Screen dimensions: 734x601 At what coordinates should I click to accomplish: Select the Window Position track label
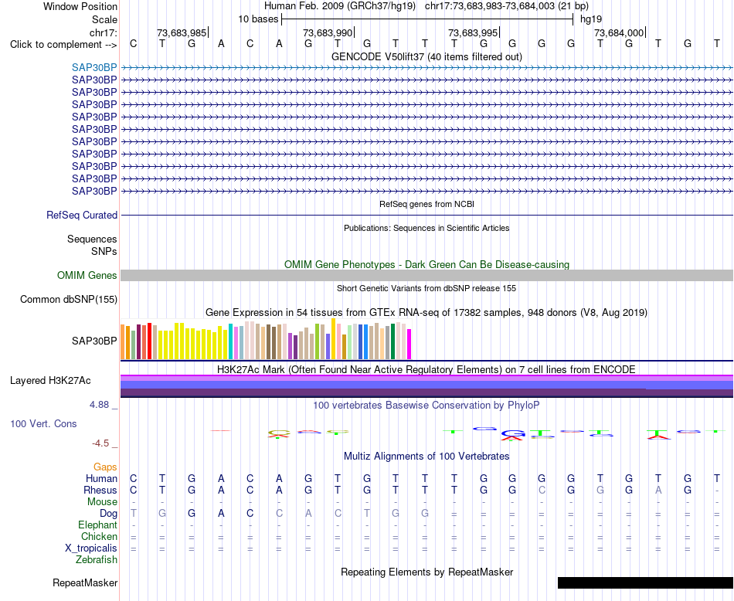pos(80,6)
